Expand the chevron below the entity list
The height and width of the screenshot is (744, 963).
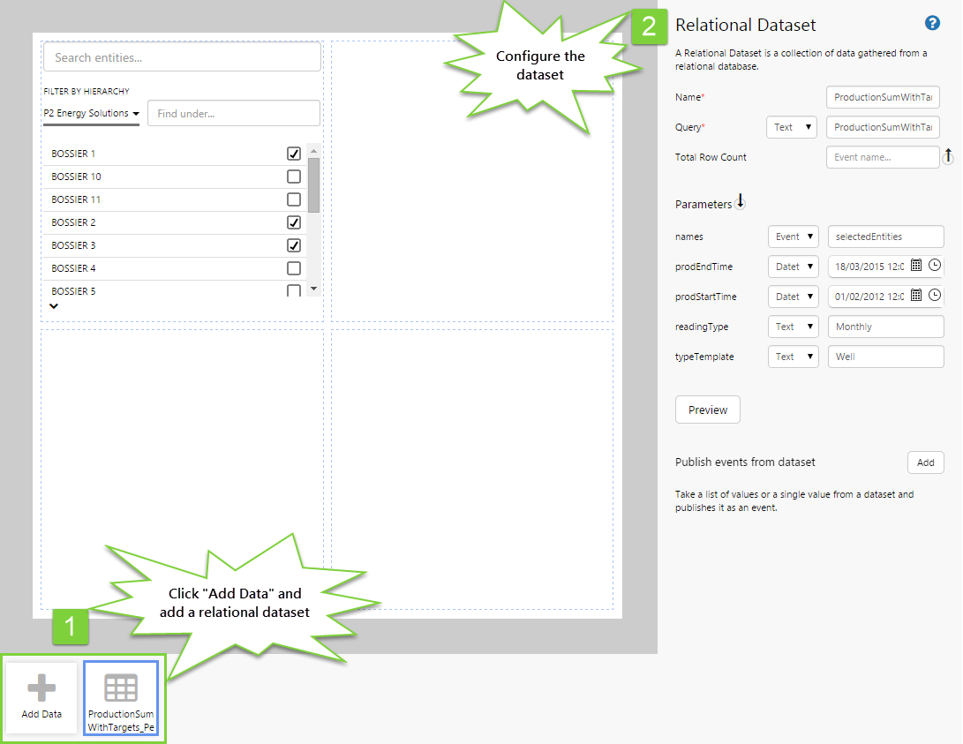click(x=54, y=306)
